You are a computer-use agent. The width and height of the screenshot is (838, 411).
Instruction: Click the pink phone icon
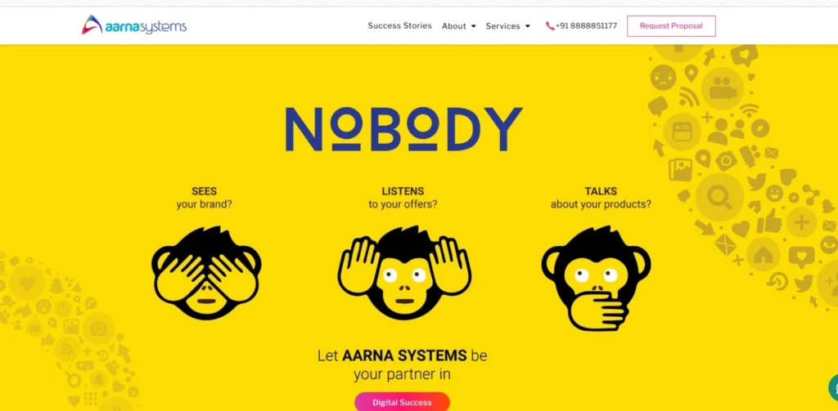tap(550, 25)
